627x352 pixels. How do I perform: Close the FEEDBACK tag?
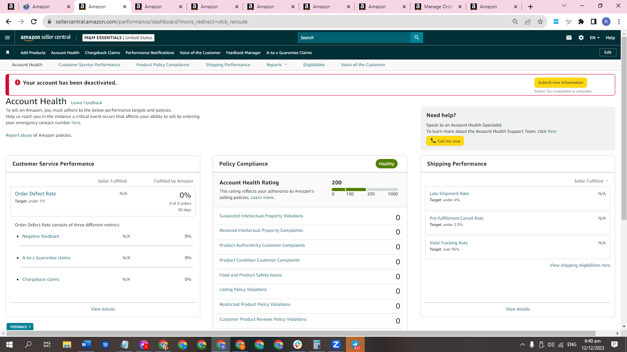click(30, 327)
